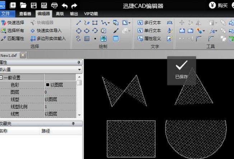Select the Line drawing tool
Image resolution: width=234 pixels, height=159 pixels.
point(79,23)
